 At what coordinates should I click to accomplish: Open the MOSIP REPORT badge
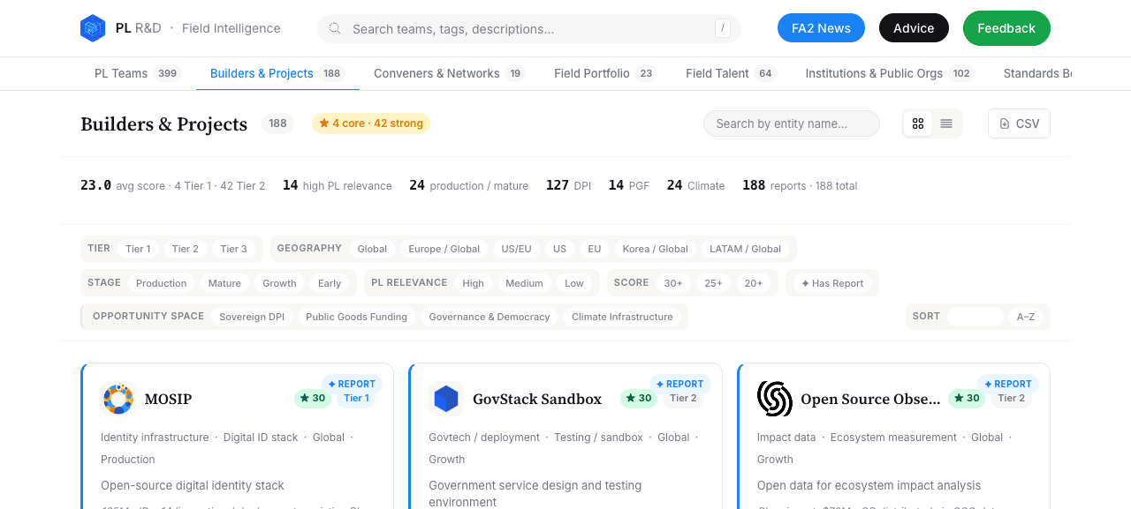tap(352, 384)
